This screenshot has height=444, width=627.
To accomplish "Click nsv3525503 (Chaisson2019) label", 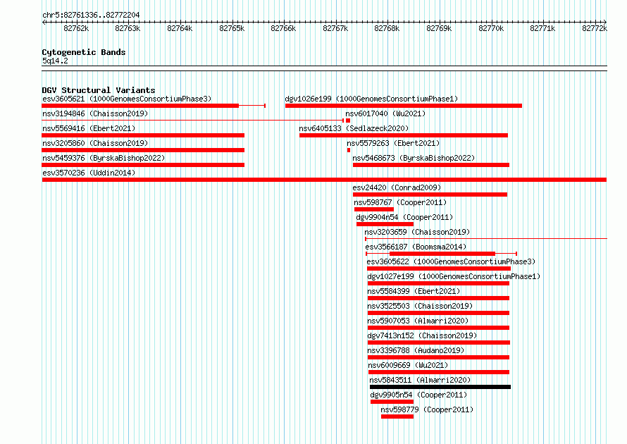I will (421, 306).
